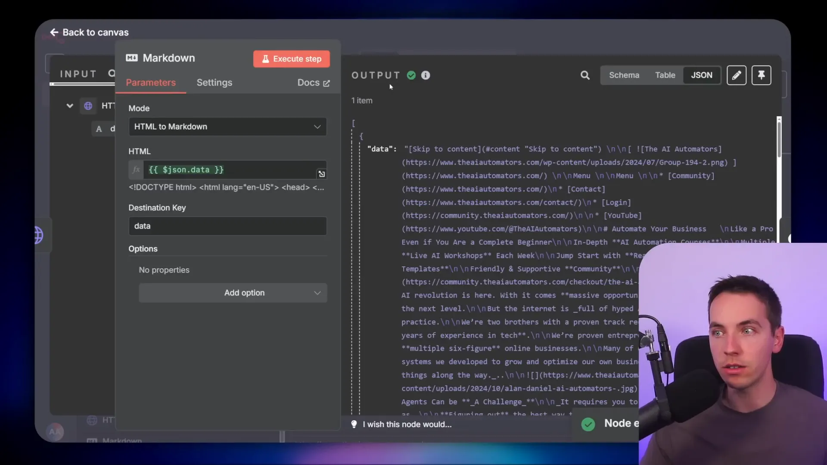The height and width of the screenshot is (465, 827).
Task: Click the output info icon
Action: [x=426, y=75]
